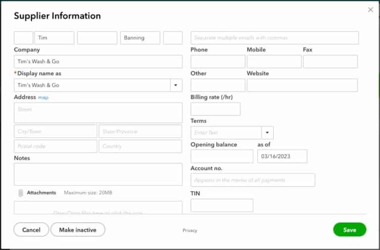This screenshot has height=250, width=380.
Task: Click the TIN field
Action: point(222,206)
